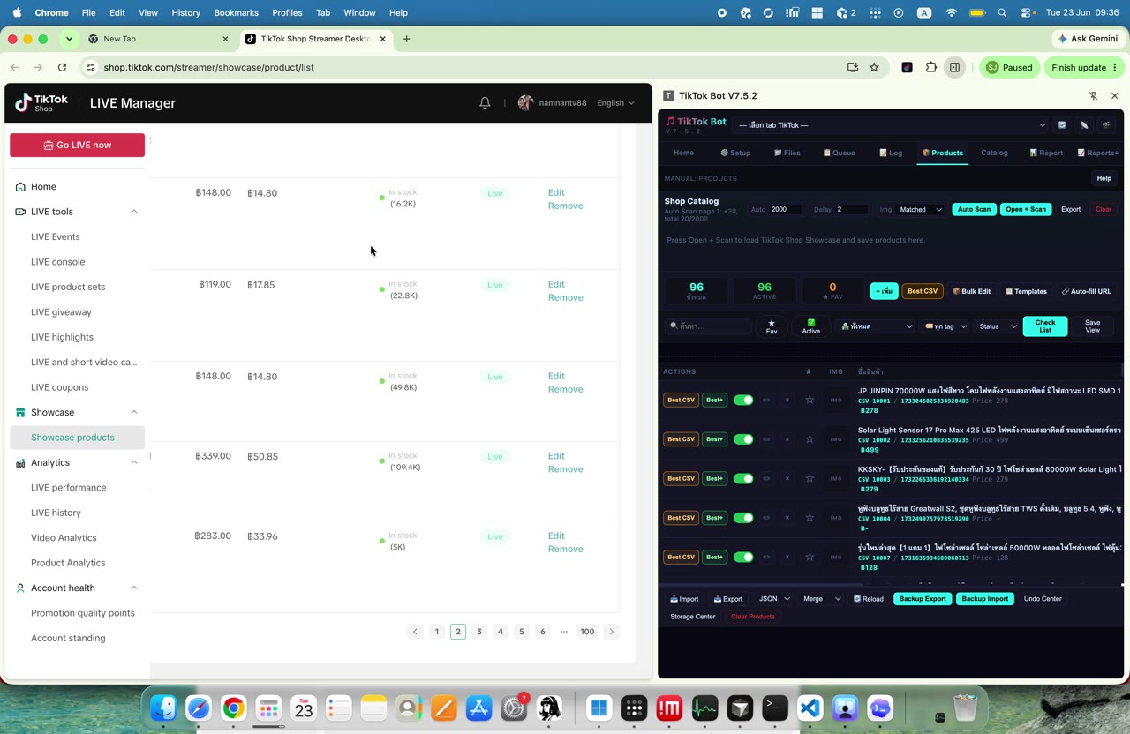1130x734 pixels.
Task: Pin the TikTok Bot panel
Action: (x=1093, y=95)
